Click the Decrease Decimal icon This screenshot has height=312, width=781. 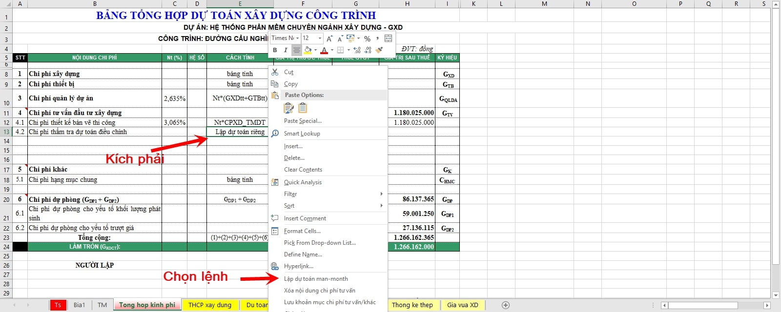point(368,50)
